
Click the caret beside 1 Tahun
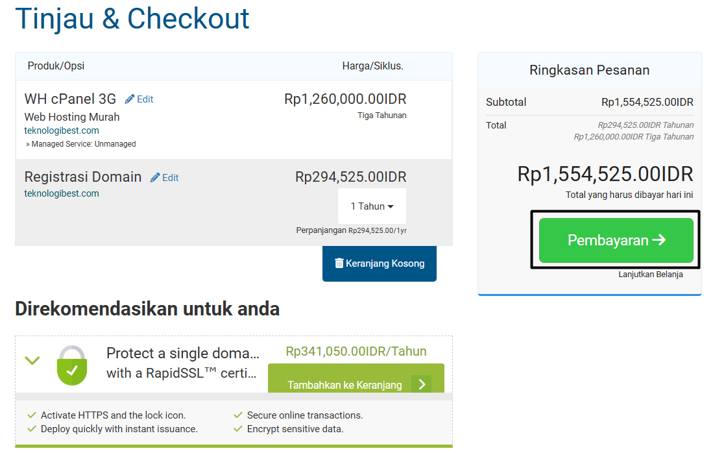(x=391, y=206)
